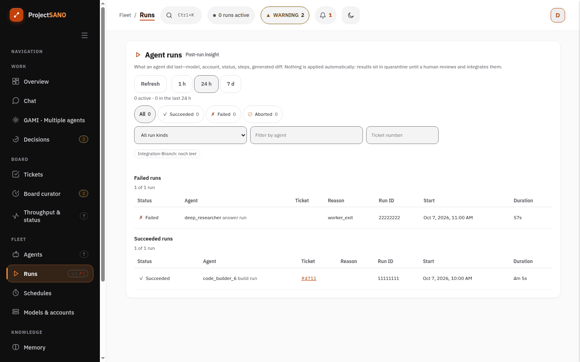Select the 7 d time range
Screen dimensions: 580x362
[x=231, y=84]
